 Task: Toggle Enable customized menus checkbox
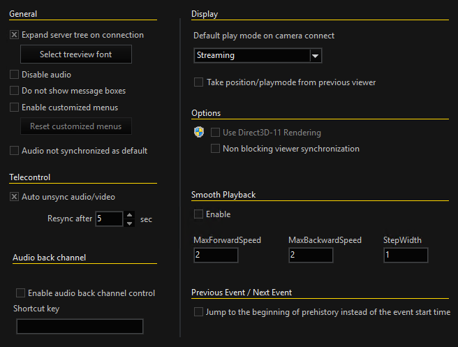coord(14,108)
